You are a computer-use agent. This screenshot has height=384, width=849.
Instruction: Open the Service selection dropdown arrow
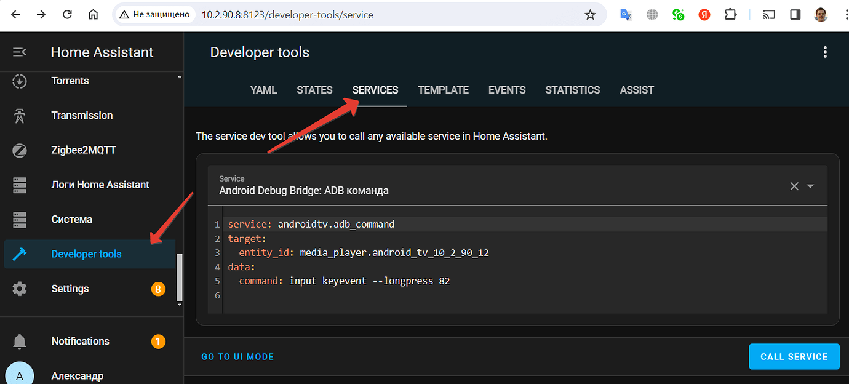tap(810, 185)
